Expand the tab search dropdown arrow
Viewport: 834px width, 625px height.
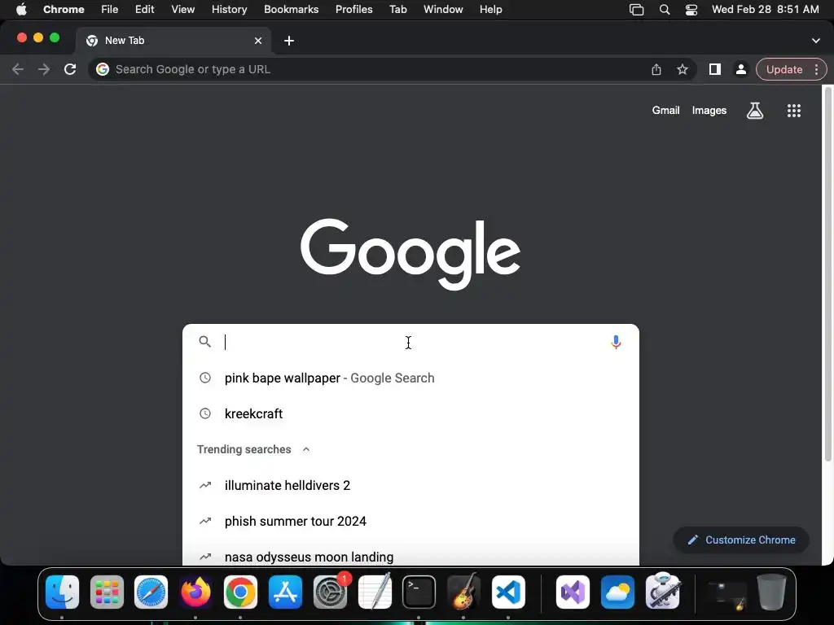click(816, 41)
